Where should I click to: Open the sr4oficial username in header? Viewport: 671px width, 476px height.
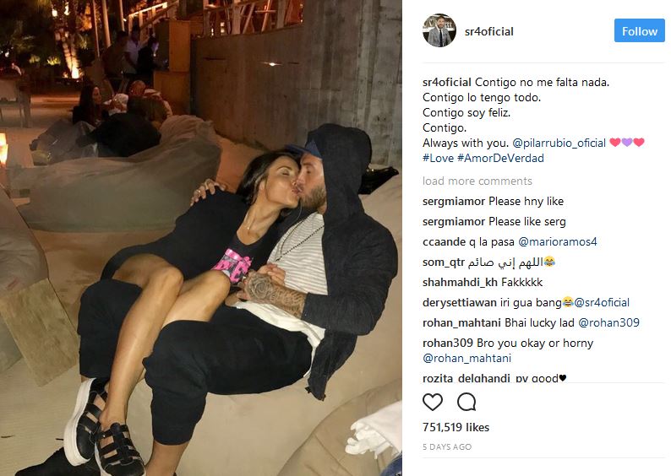pyautogui.click(x=488, y=31)
